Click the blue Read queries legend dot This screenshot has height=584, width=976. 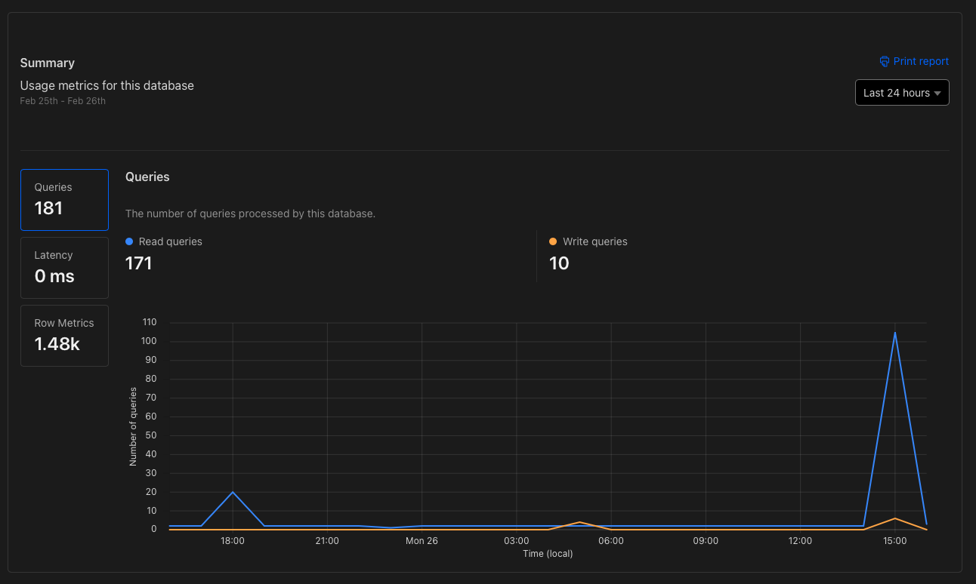coord(128,241)
